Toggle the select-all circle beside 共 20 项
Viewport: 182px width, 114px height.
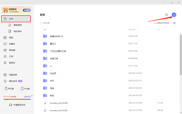41,23
